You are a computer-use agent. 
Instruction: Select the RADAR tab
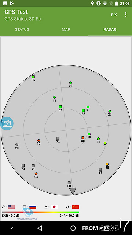(x=110, y=29)
